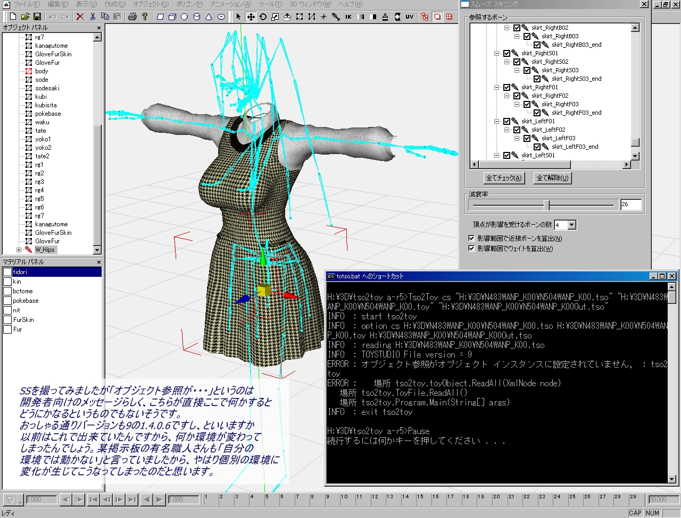Screen dimensions: 681x518
Task: Click the Print icon in toolbar
Action: pos(132,16)
